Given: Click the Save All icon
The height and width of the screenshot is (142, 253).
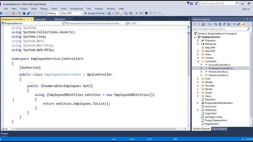Looking at the screenshot, I should (28, 13).
